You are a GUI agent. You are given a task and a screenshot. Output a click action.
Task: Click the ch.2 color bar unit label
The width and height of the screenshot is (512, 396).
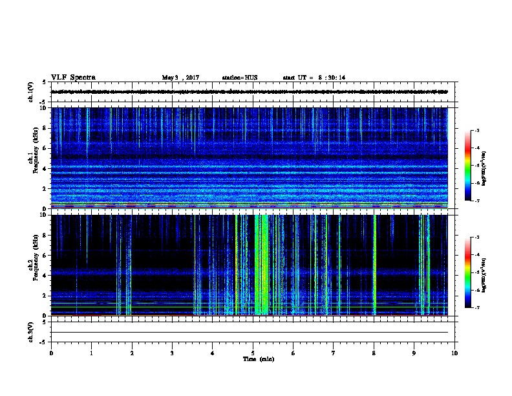(x=484, y=275)
